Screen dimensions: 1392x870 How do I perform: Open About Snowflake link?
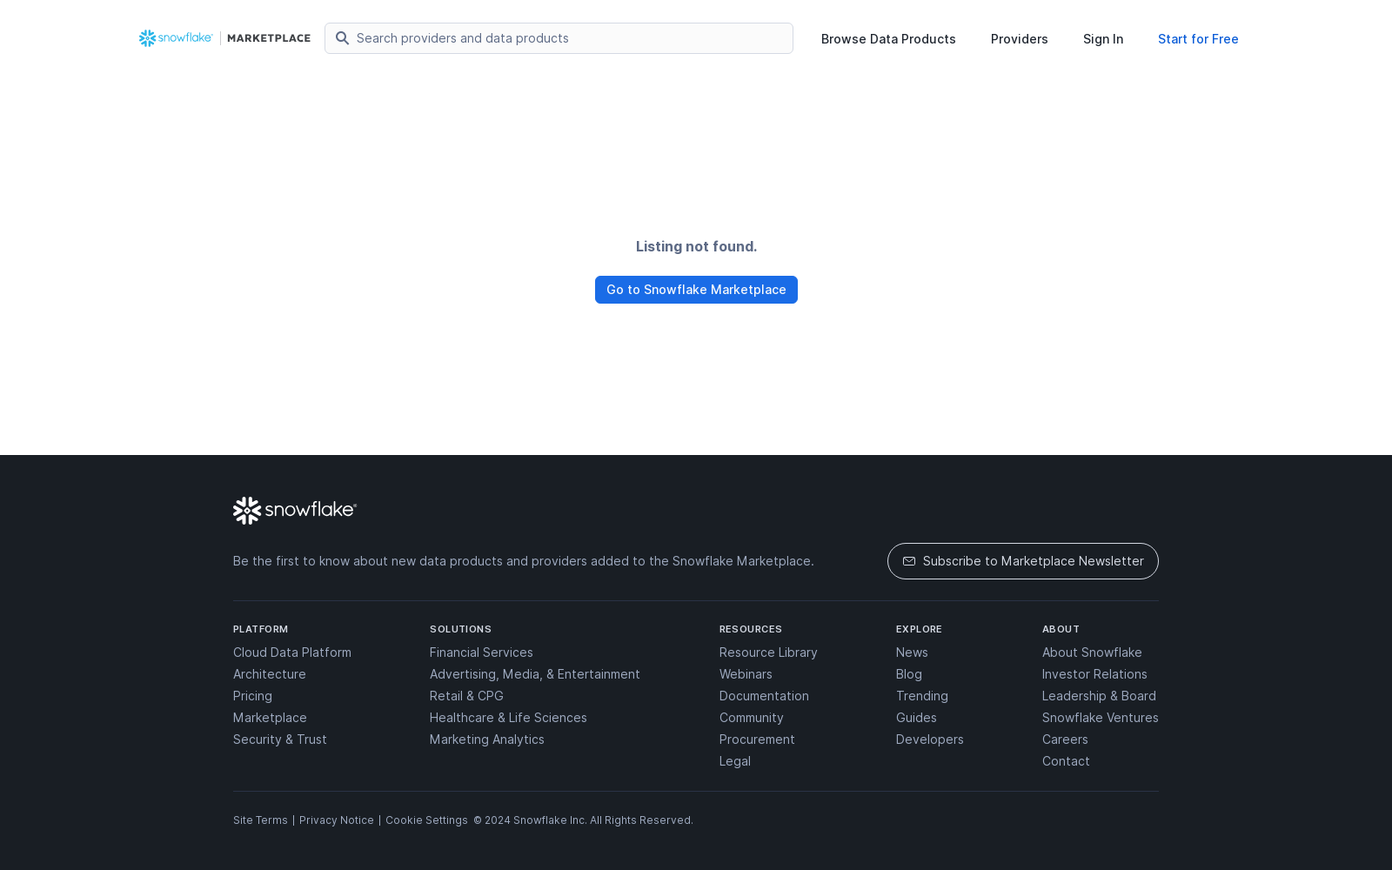pyautogui.click(x=1092, y=652)
